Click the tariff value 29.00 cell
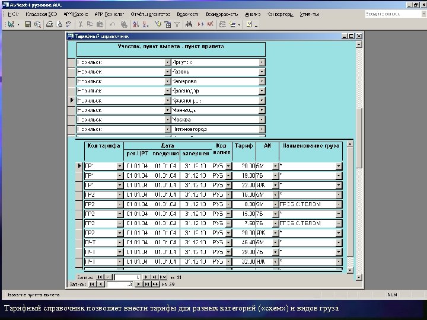The width and height of the screenshot is (427, 320). pyautogui.click(x=244, y=252)
